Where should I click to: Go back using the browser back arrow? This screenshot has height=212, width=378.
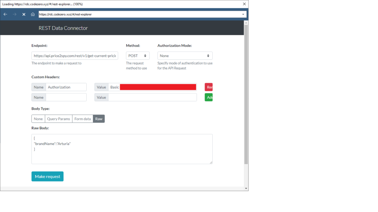pos(5,14)
